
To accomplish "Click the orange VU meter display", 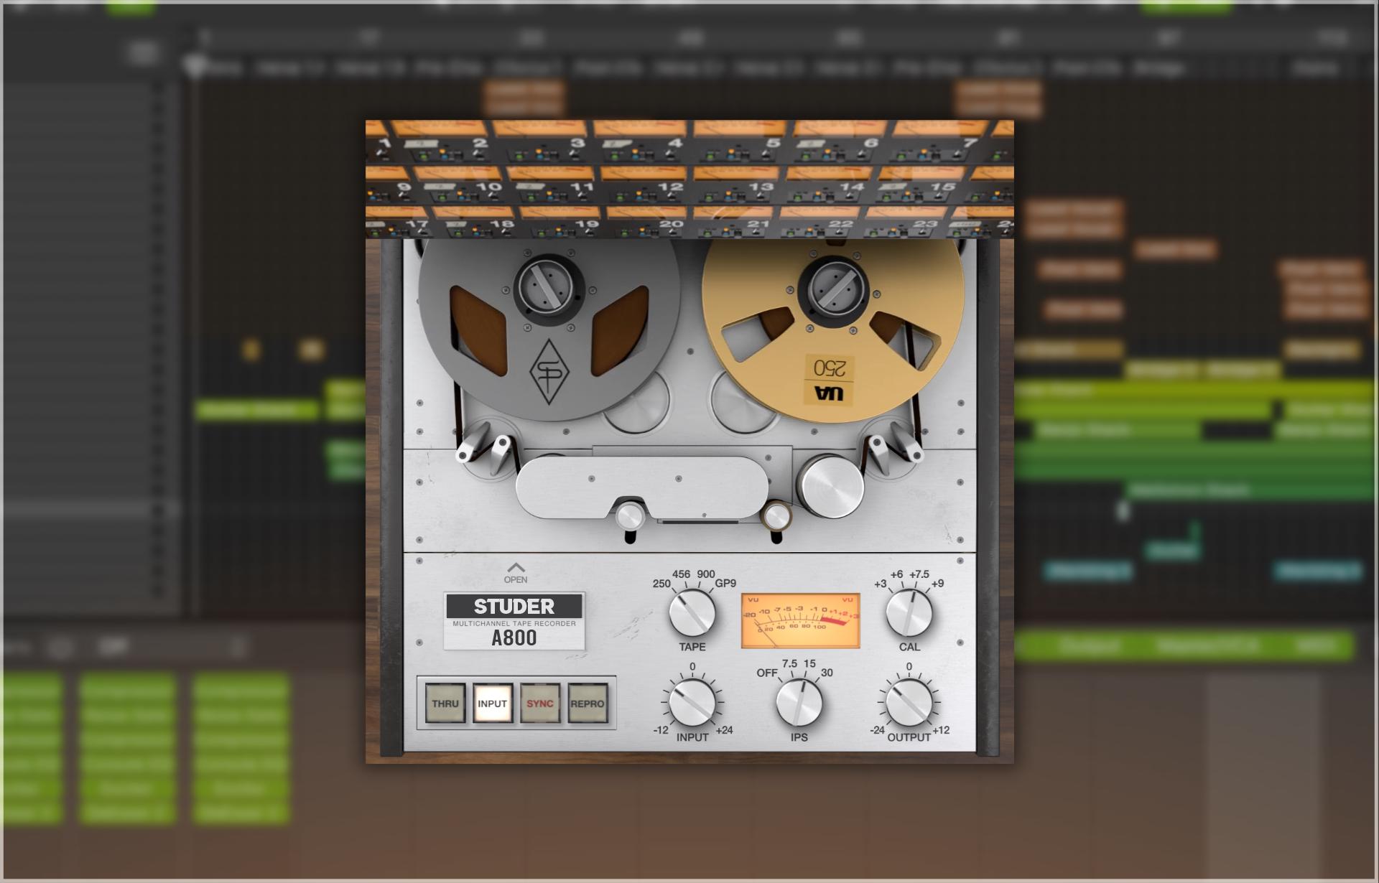I will [801, 620].
